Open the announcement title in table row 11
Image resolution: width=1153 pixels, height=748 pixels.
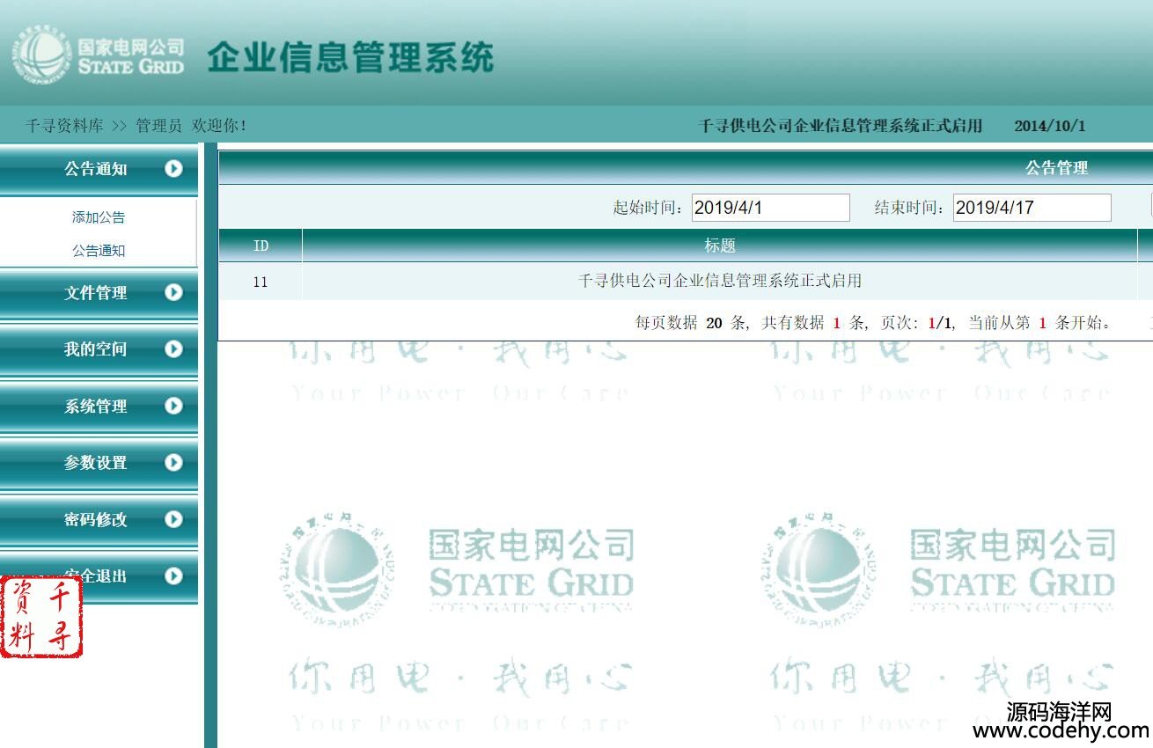719,281
